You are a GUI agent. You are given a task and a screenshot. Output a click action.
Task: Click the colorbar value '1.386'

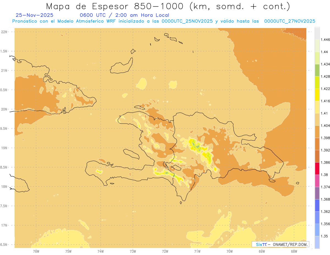(325, 163)
